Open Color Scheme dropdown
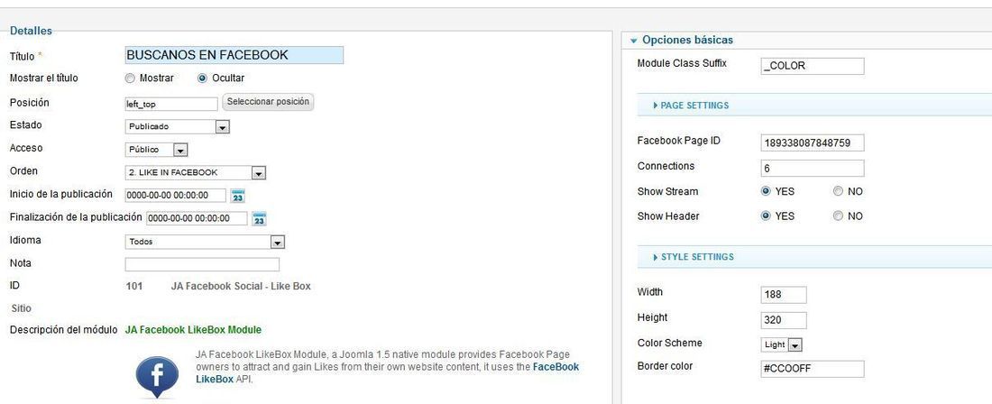The width and height of the screenshot is (992, 404). click(782, 345)
